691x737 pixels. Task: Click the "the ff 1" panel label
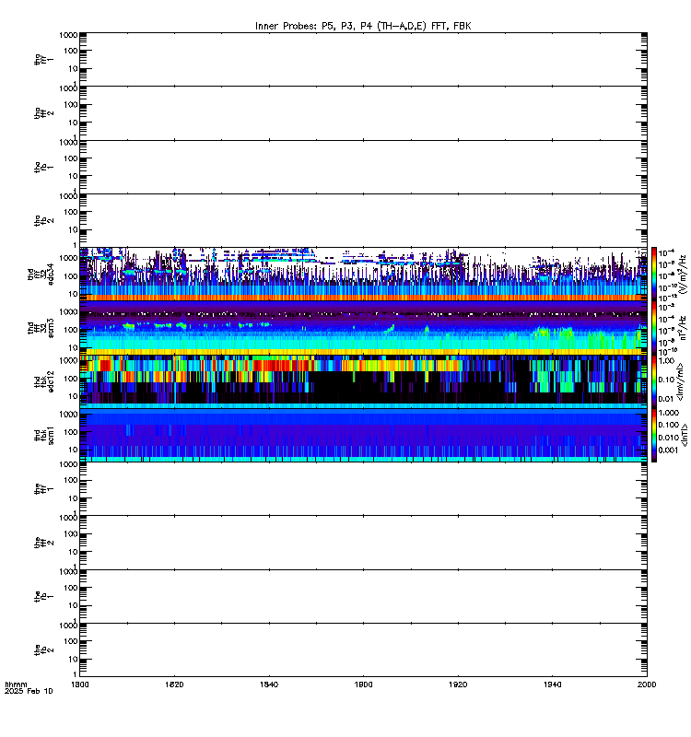click(x=43, y=489)
